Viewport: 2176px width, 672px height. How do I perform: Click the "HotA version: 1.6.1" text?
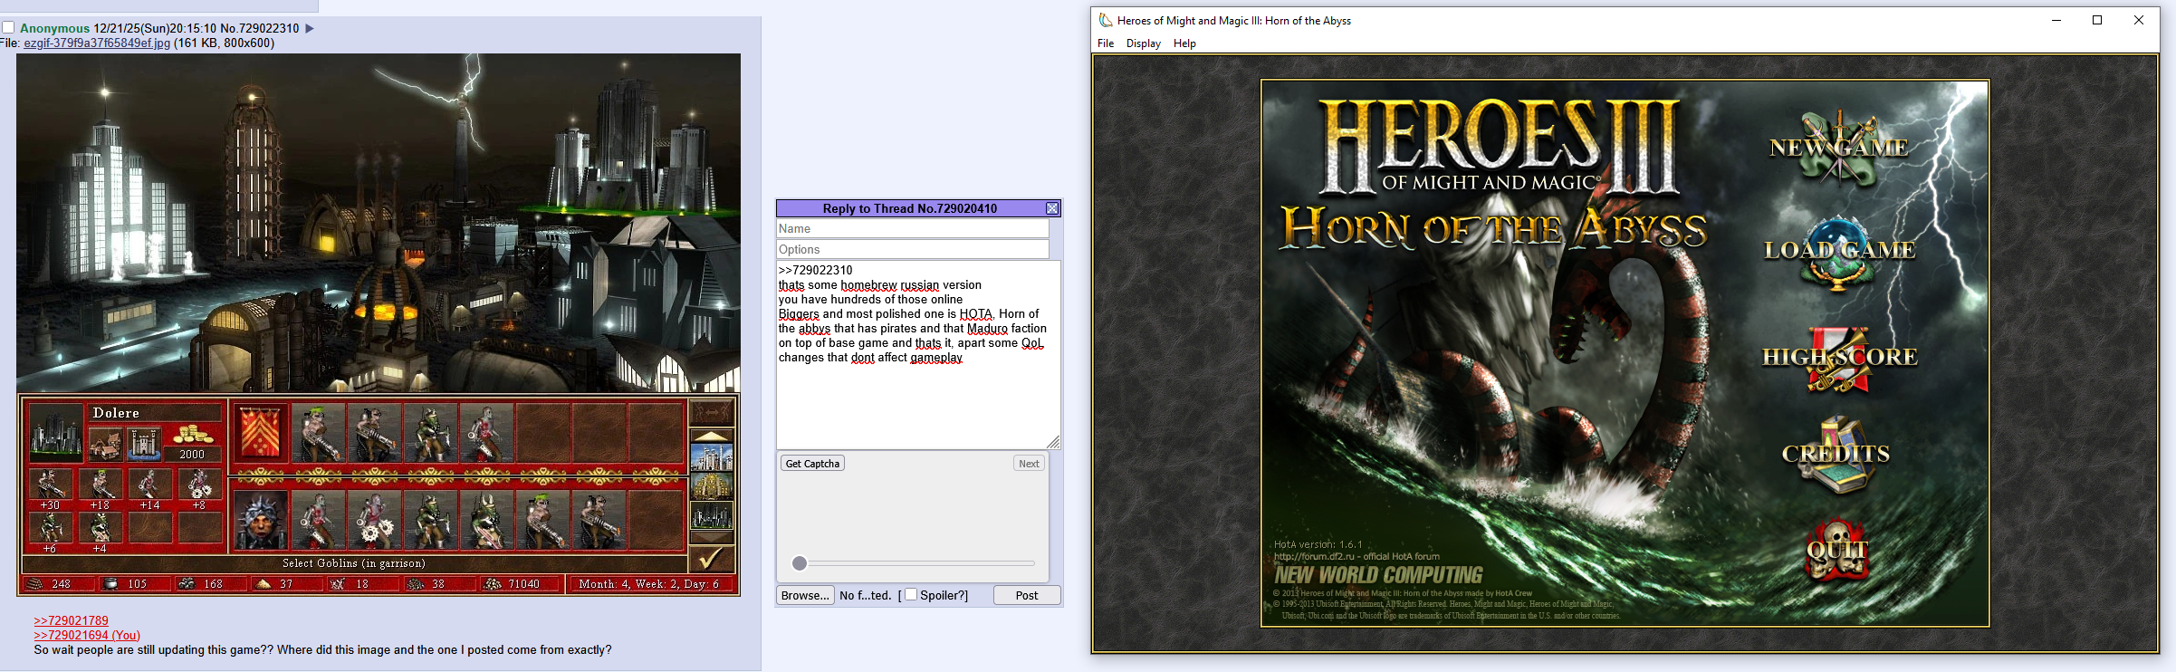point(1318,545)
